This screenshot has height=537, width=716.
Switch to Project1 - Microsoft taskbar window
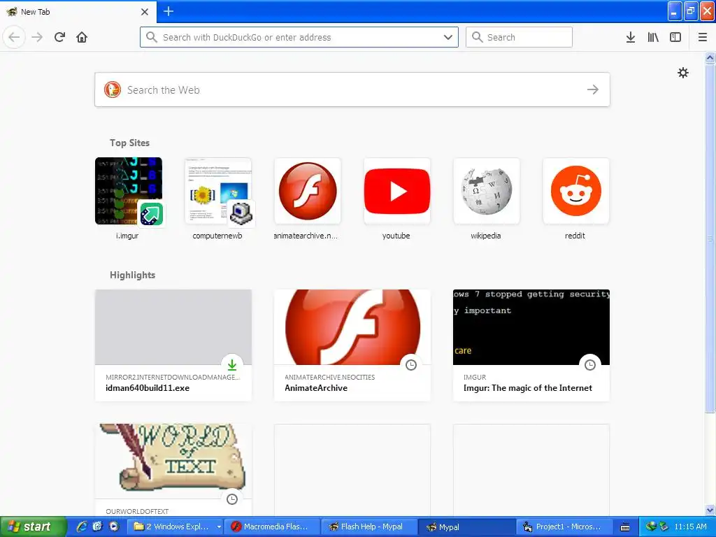pyautogui.click(x=563, y=527)
